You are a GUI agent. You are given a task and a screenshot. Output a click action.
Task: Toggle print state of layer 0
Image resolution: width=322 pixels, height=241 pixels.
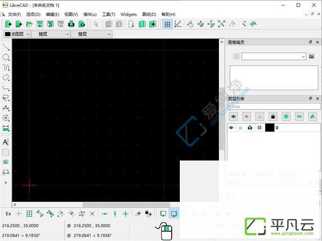click(250, 128)
